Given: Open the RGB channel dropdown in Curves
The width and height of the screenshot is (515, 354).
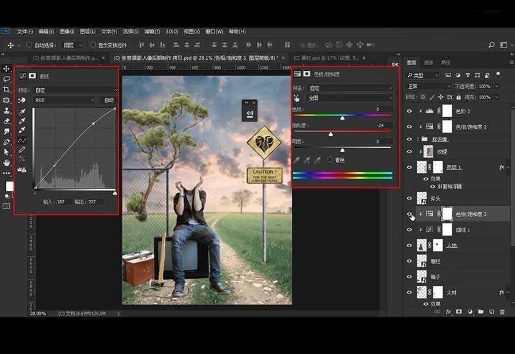Looking at the screenshot, I should 64,100.
